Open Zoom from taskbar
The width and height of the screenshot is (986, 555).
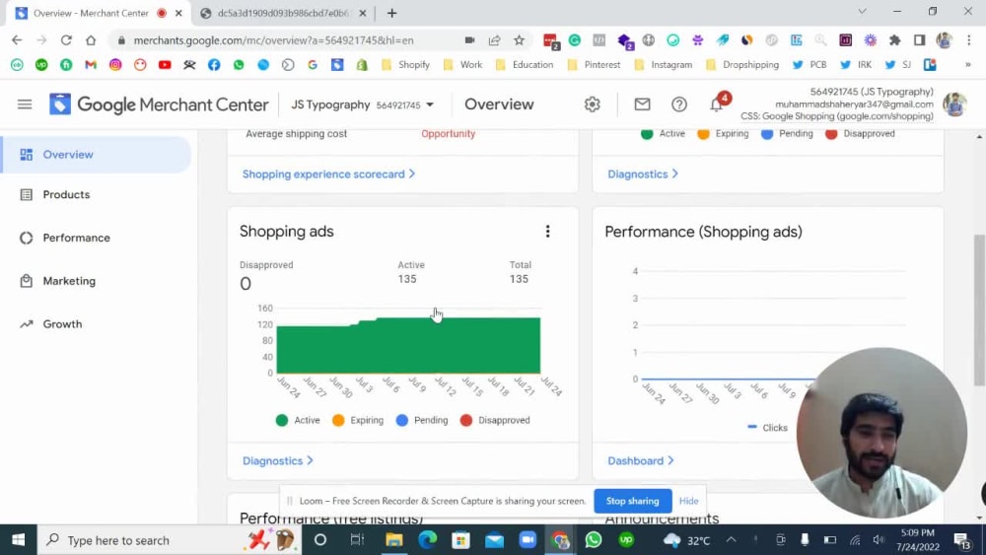527,540
